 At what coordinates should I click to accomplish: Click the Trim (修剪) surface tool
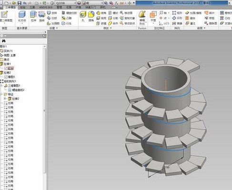pyautogui.click(x=210, y=18)
